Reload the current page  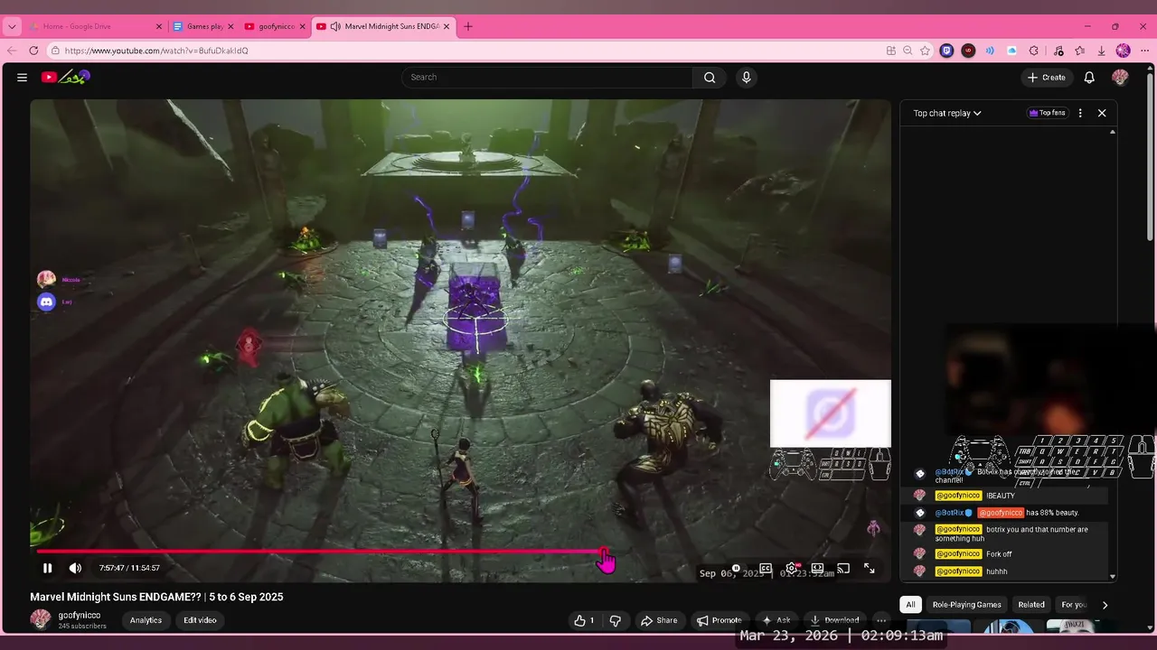[33, 51]
